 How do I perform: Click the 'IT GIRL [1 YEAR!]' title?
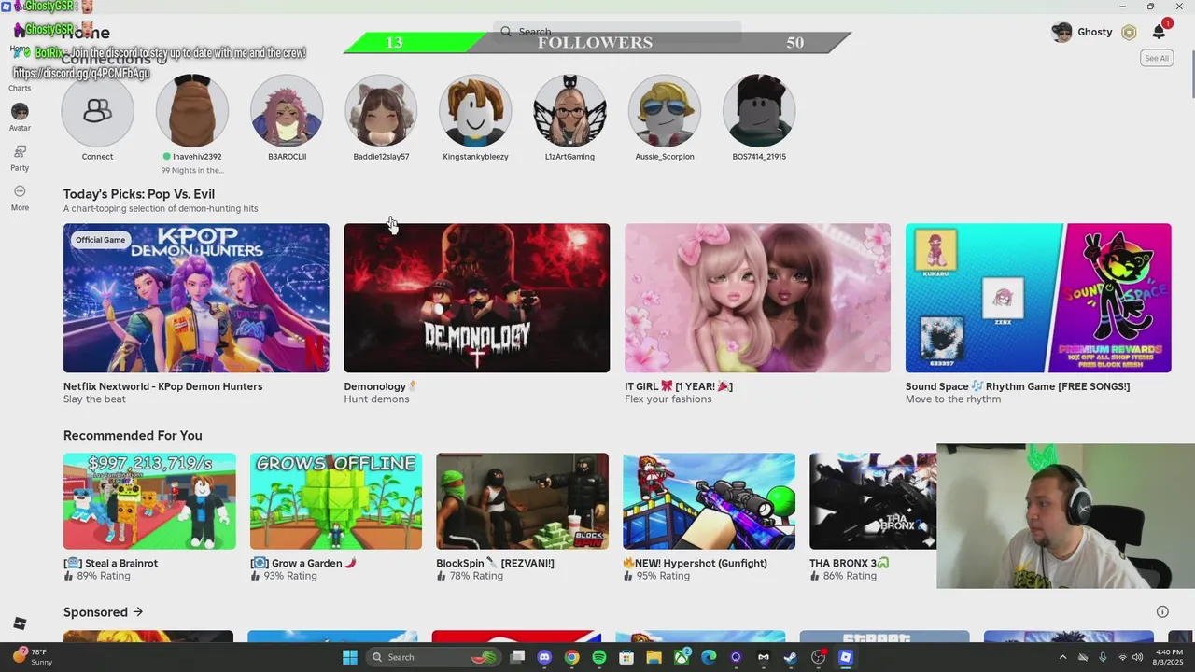(679, 386)
